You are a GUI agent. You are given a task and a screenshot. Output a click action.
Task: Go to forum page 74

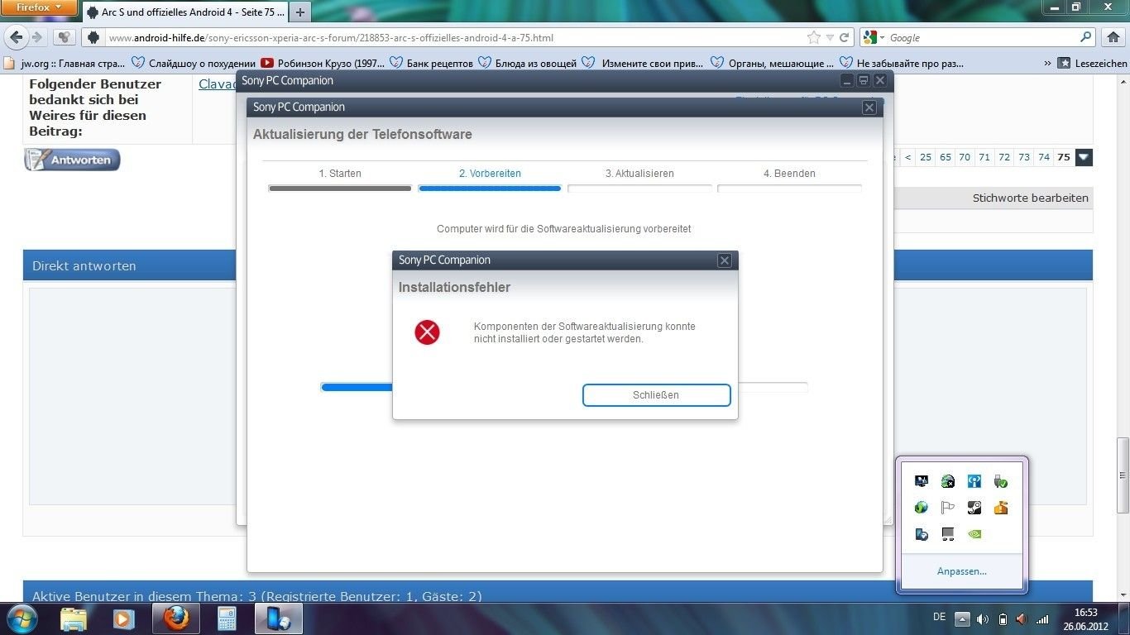[x=1044, y=157]
